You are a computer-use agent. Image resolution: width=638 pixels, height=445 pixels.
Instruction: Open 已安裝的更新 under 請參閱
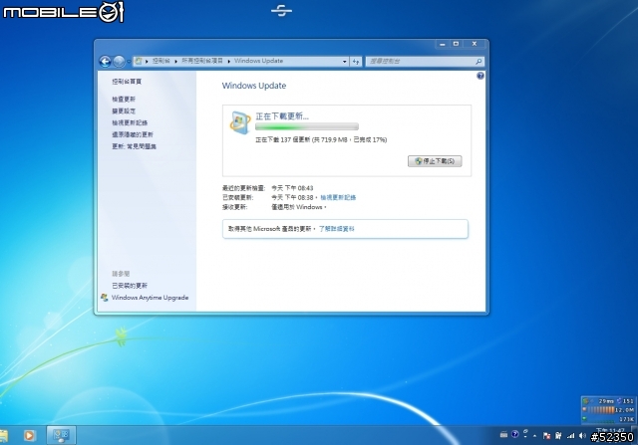pyautogui.click(x=130, y=286)
